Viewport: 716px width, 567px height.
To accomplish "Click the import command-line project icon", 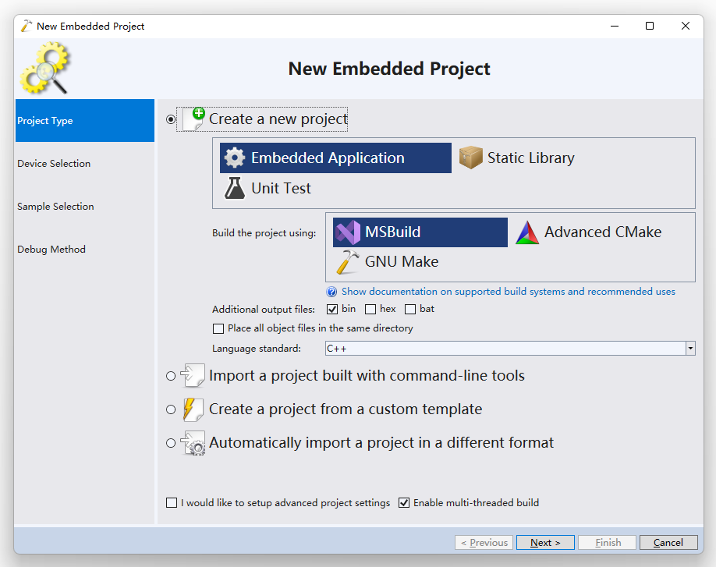I will click(193, 375).
